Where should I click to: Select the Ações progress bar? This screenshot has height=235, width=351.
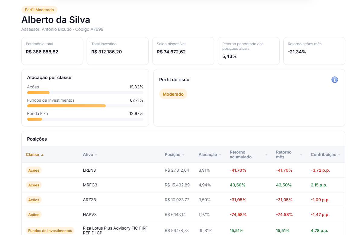pyautogui.click(x=85, y=93)
